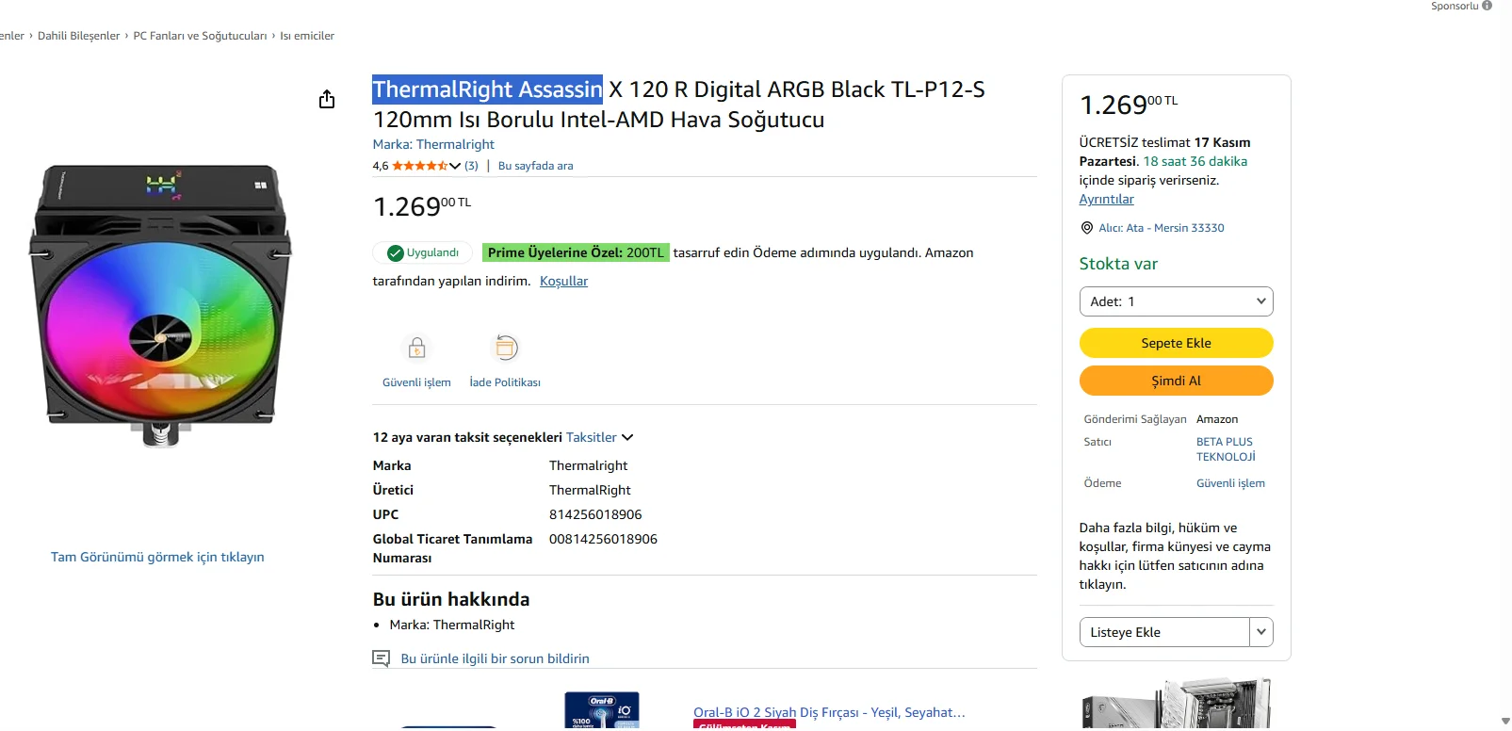Toggle the Uygulandı coupon checkmark
The image size is (1512, 731).
(x=396, y=252)
